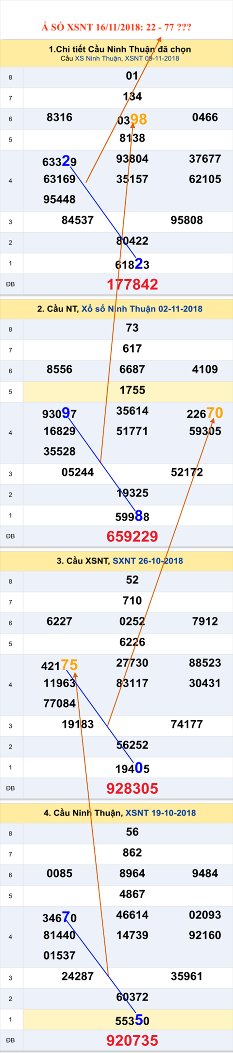Screen dimensions: 233x1053
Task: Select number 95448
Action: point(59,200)
